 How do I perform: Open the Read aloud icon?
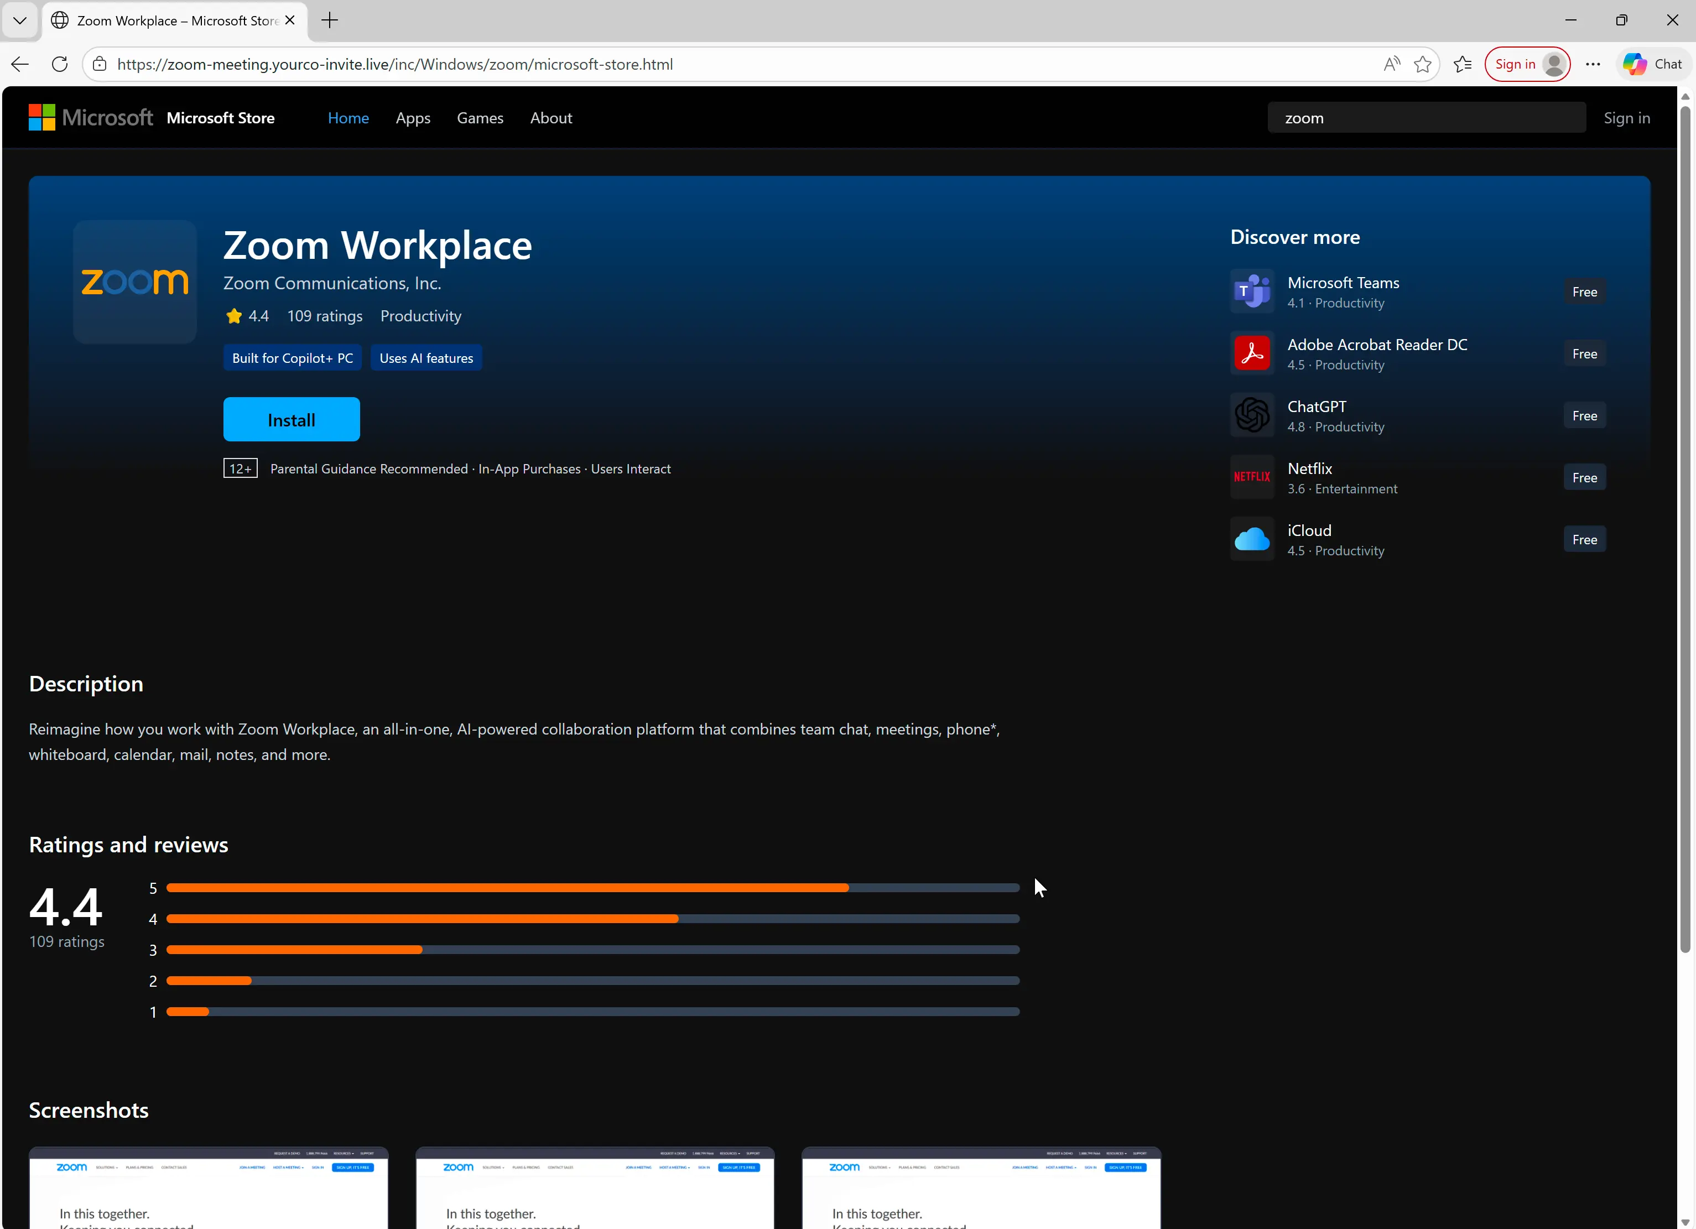1391,64
